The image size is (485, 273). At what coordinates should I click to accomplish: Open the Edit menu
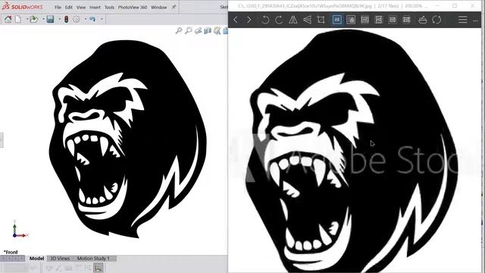coord(69,7)
